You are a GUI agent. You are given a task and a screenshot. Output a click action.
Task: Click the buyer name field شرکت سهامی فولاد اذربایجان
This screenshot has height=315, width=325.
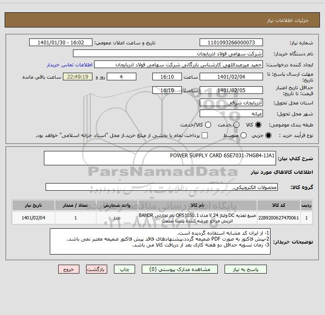pos(168,54)
